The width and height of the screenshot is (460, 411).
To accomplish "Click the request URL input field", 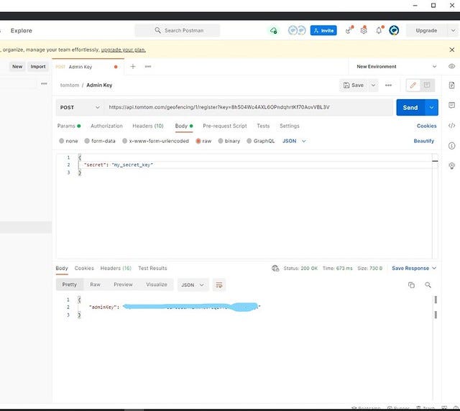I will tap(249, 107).
